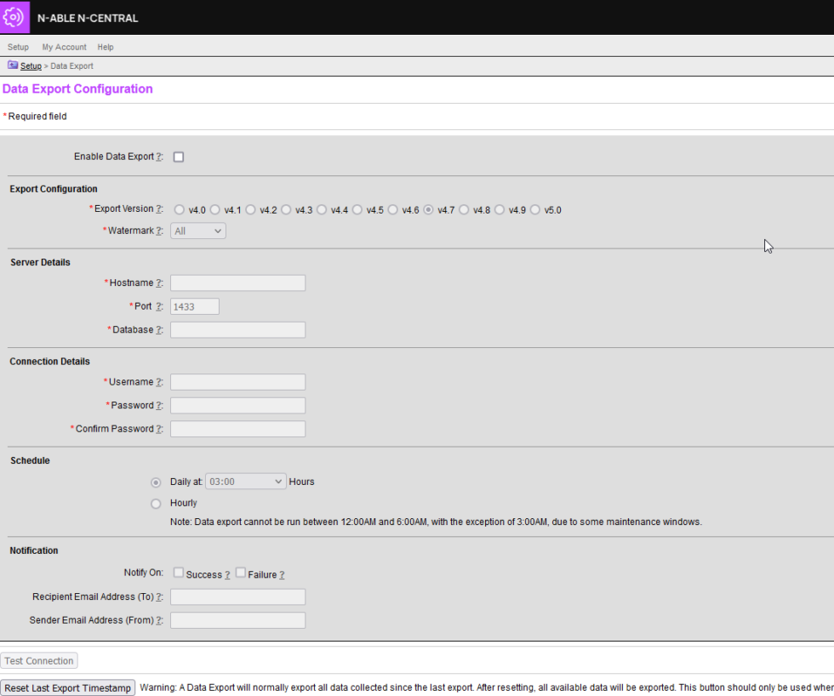This screenshot has height=696, width=834.
Task: Check the Success notification checkbox
Action: point(179,573)
